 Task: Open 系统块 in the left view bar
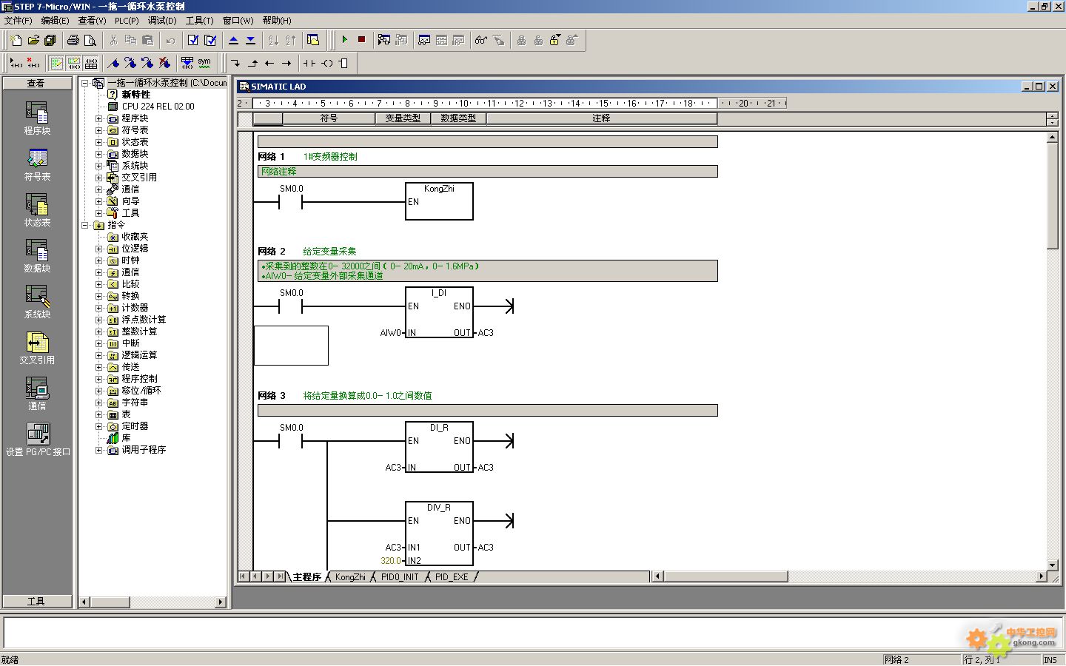point(37,302)
